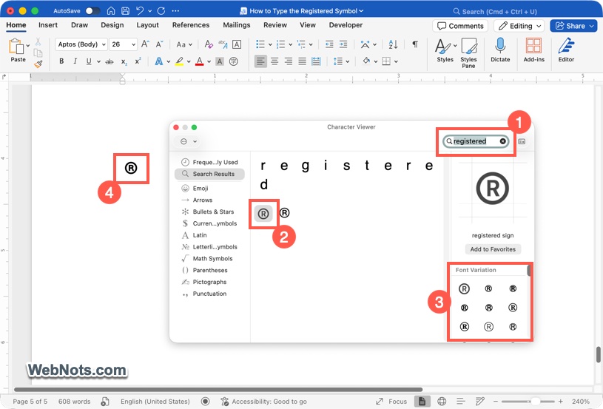
Task: Toggle the Show paragraph marks icon
Action: pyautogui.click(x=415, y=44)
